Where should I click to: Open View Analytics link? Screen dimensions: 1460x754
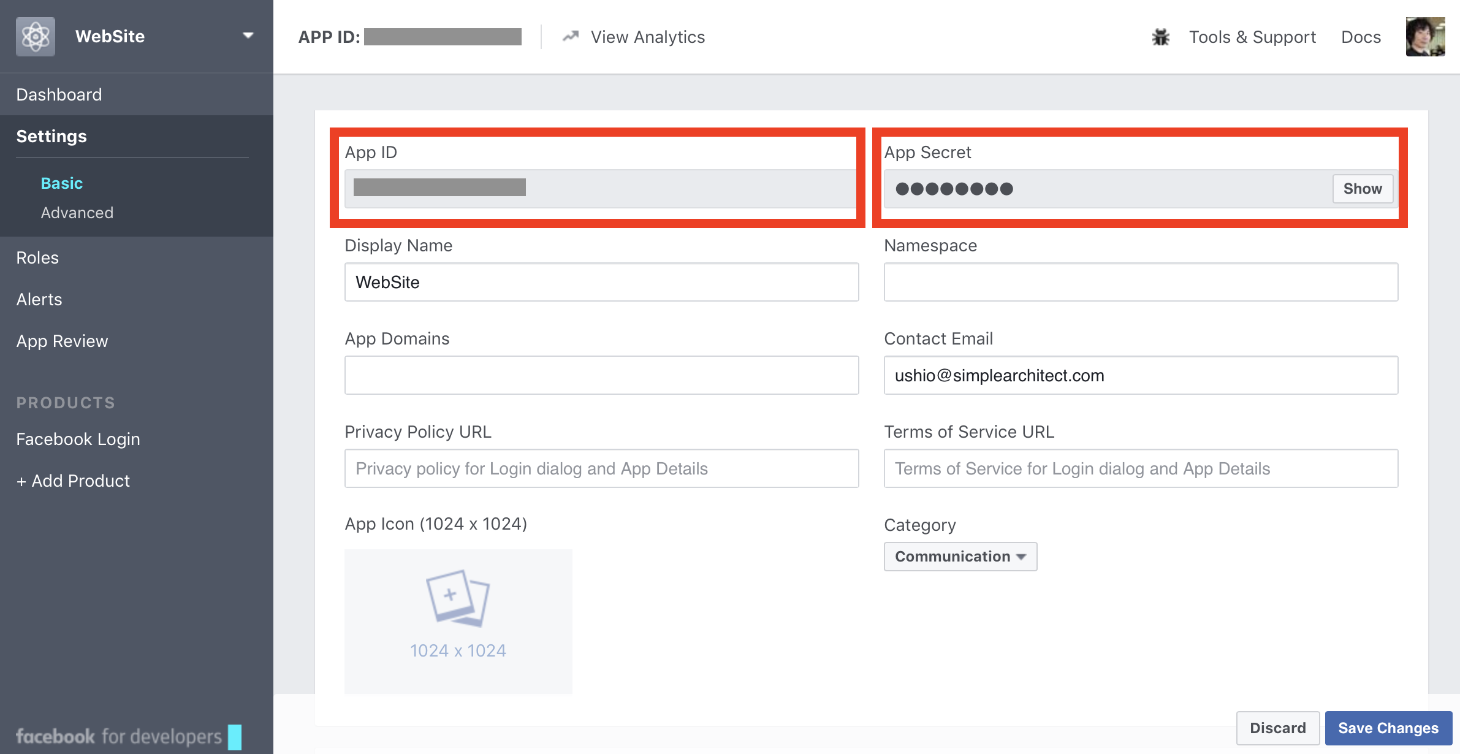pos(647,37)
